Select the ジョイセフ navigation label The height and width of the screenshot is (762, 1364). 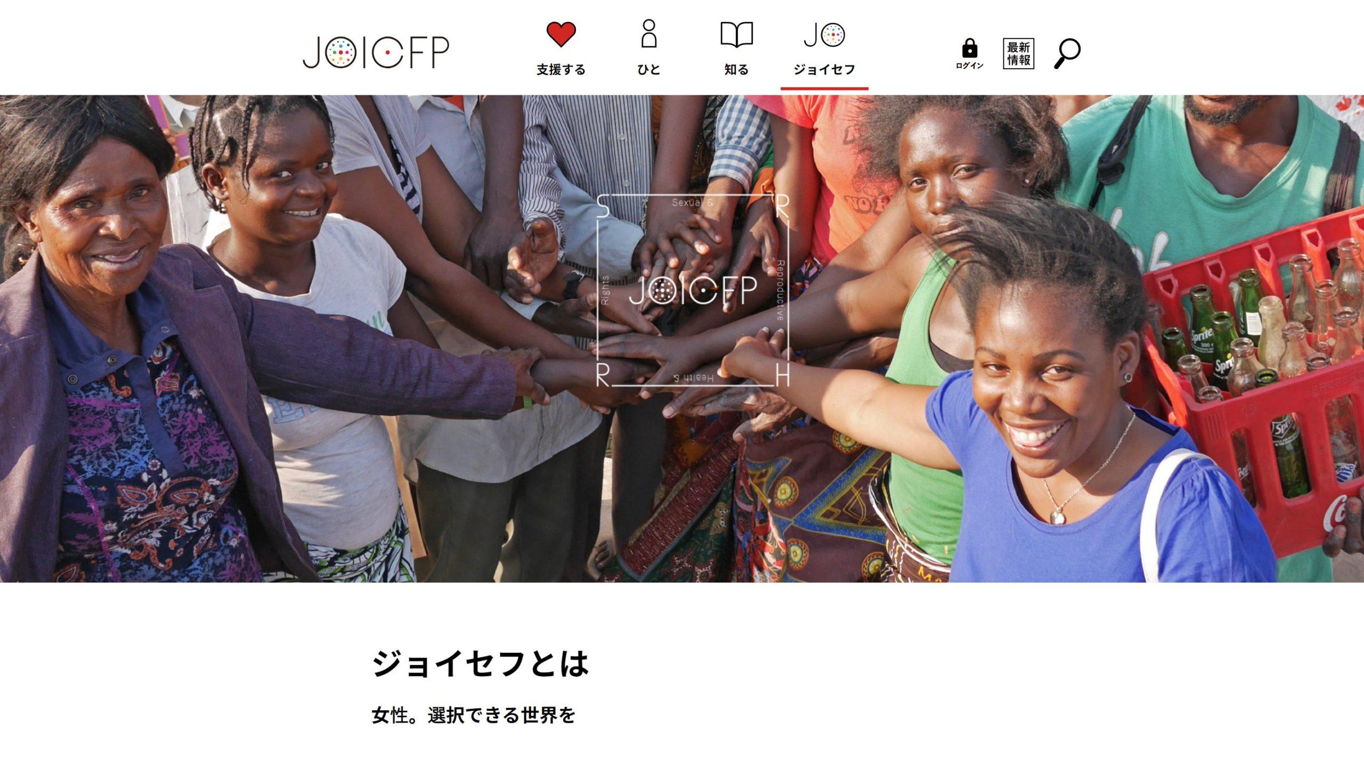pos(824,70)
